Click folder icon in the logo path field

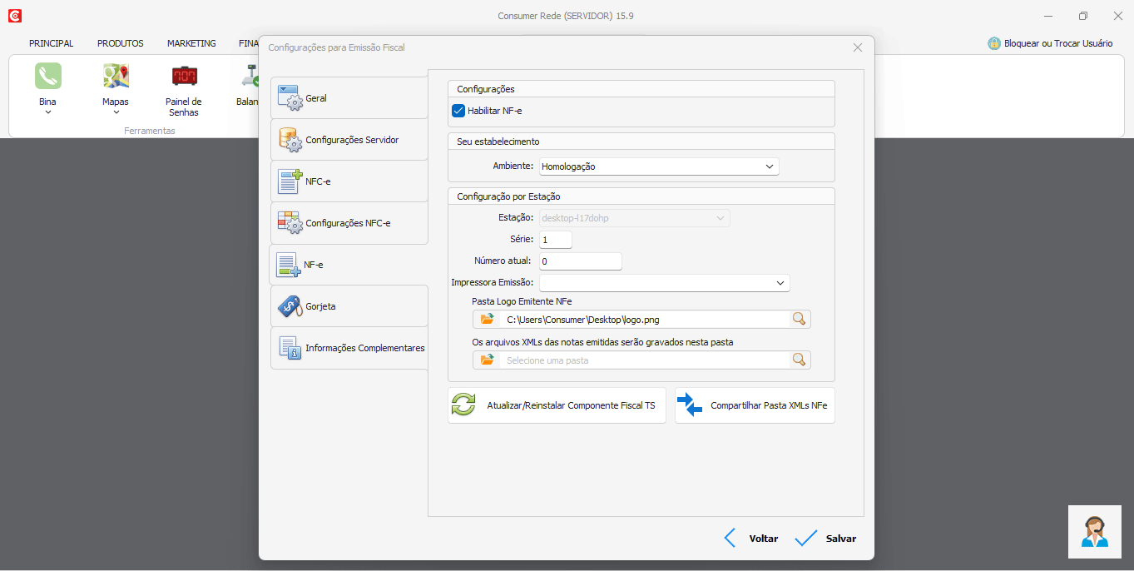click(488, 319)
